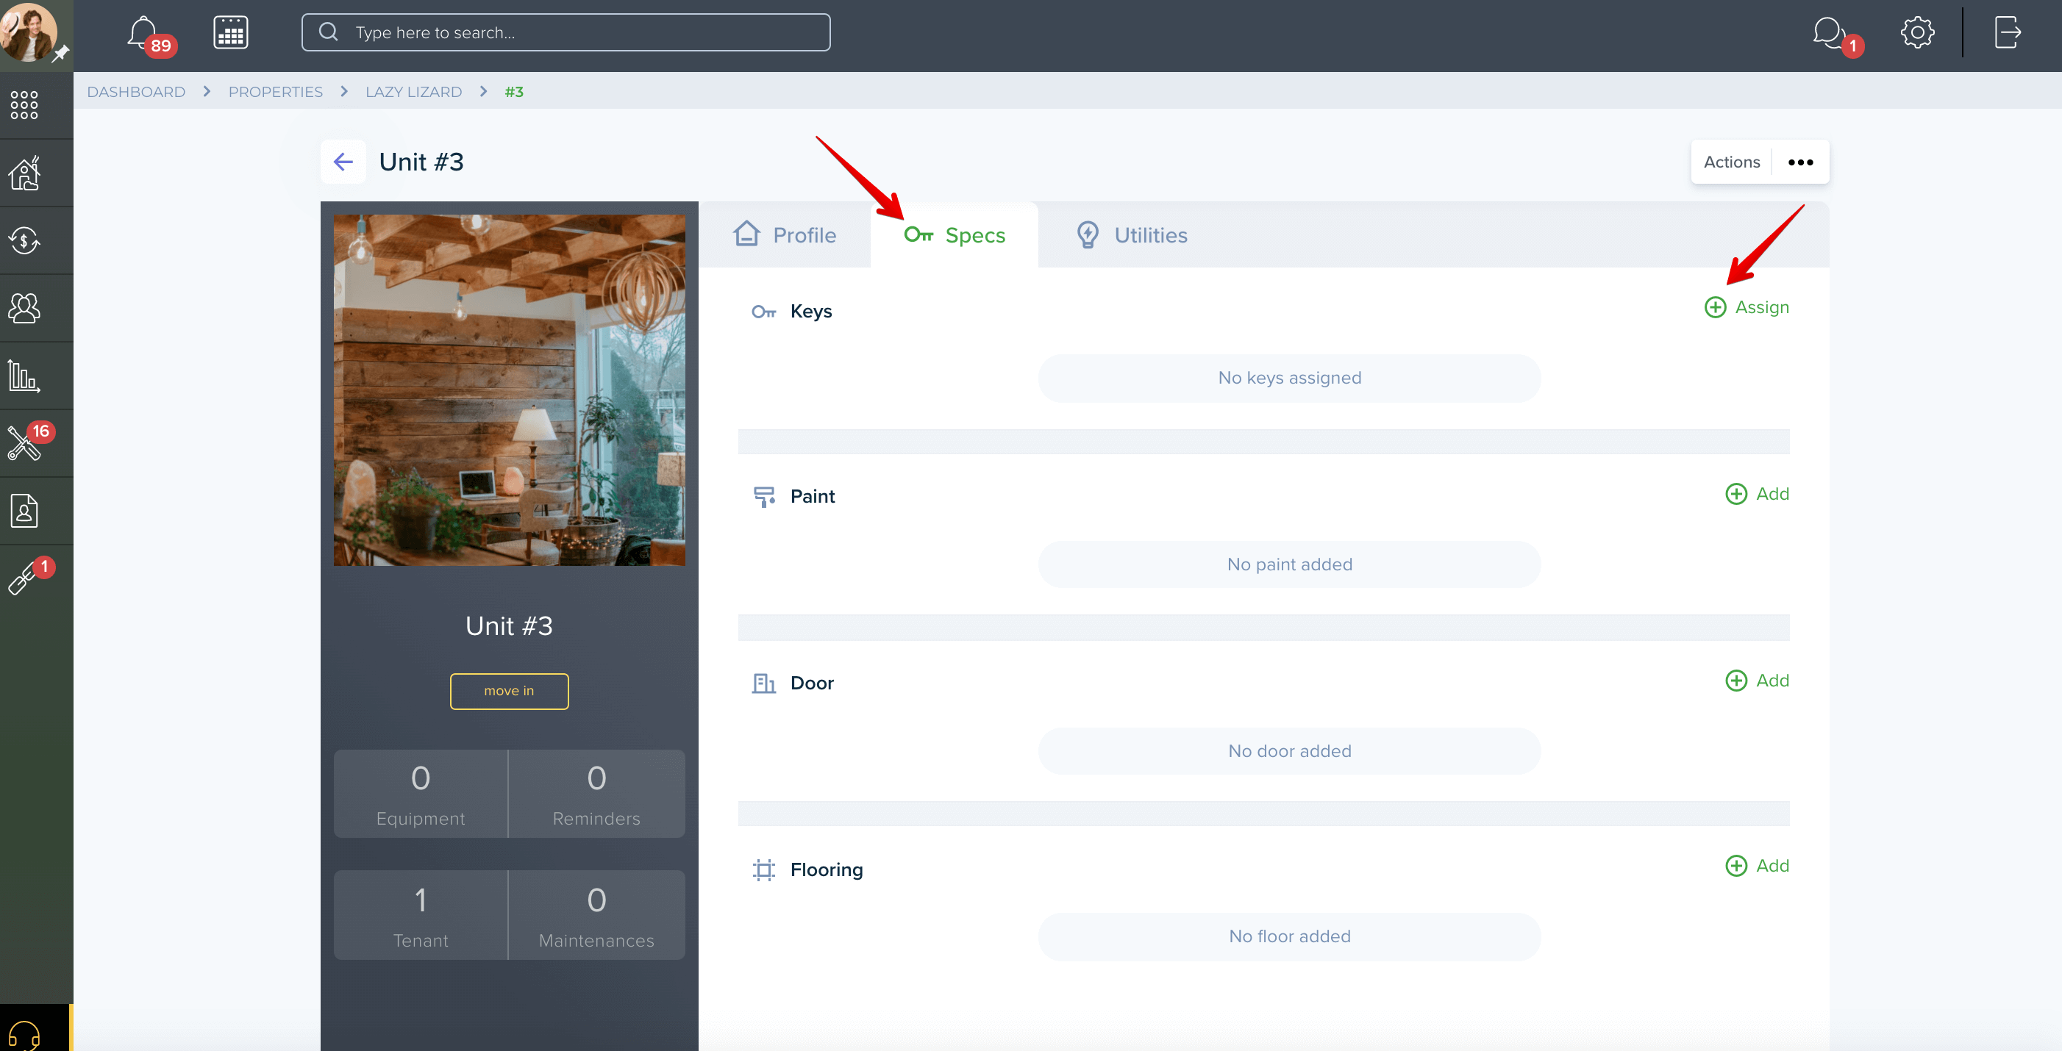Click the Actions button

point(1731,162)
